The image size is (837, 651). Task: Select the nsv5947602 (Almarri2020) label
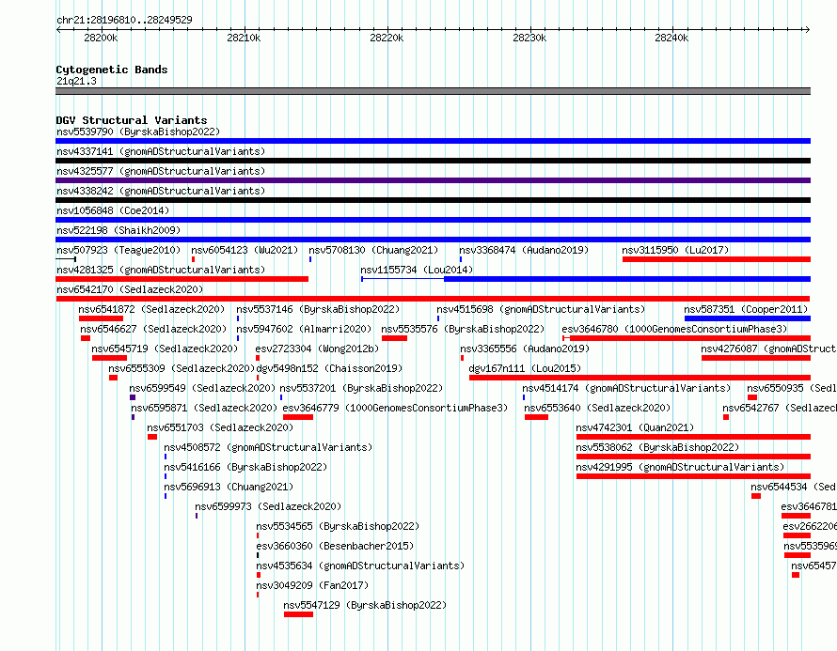(x=304, y=329)
